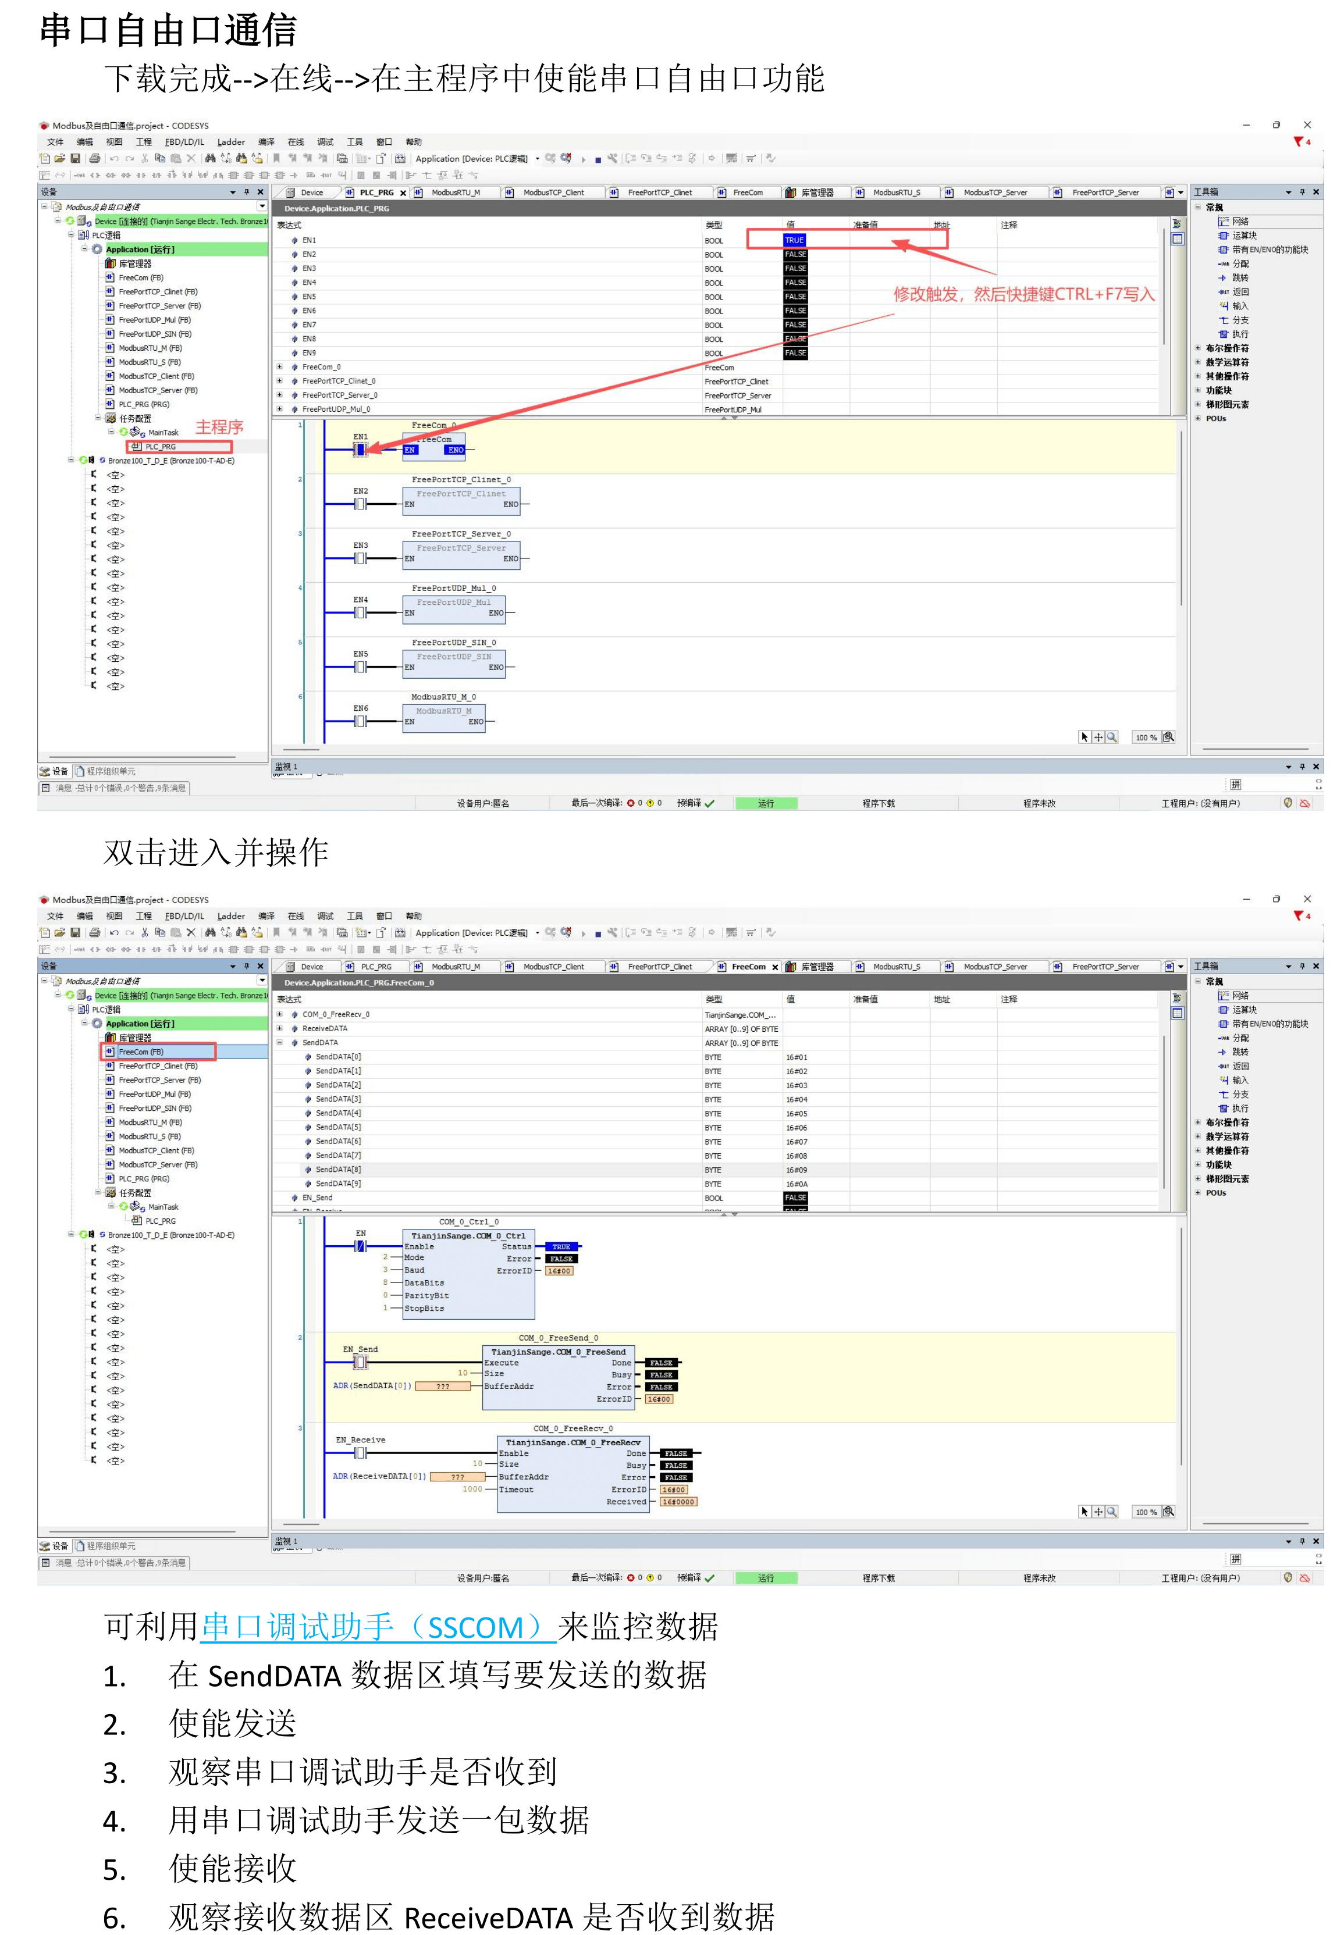Select 带有EN/ENO的功能块 toolbox item in upper screenshot

(x=1263, y=250)
